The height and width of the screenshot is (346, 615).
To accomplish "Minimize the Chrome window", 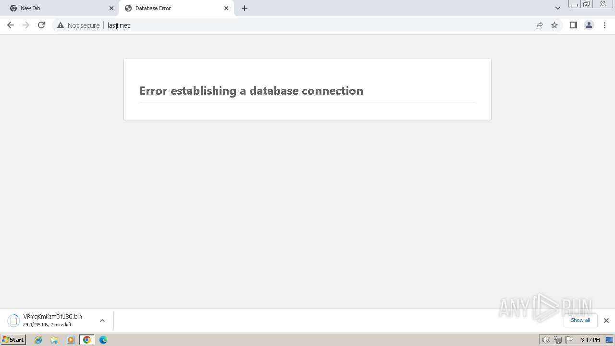I will pyautogui.click(x=575, y=4).
